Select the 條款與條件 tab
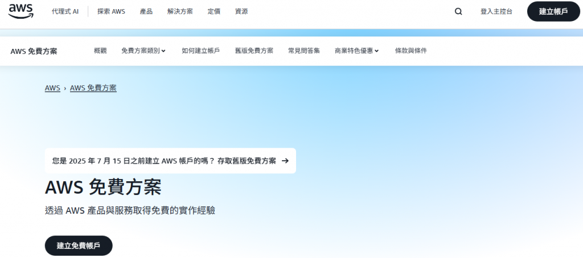The image size is (583, 258). point(411,51)
